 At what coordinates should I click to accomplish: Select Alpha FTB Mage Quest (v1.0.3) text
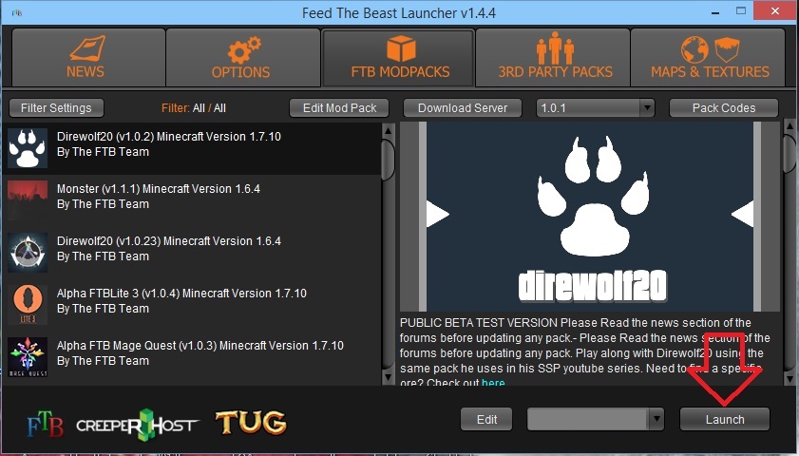(137, 346)
